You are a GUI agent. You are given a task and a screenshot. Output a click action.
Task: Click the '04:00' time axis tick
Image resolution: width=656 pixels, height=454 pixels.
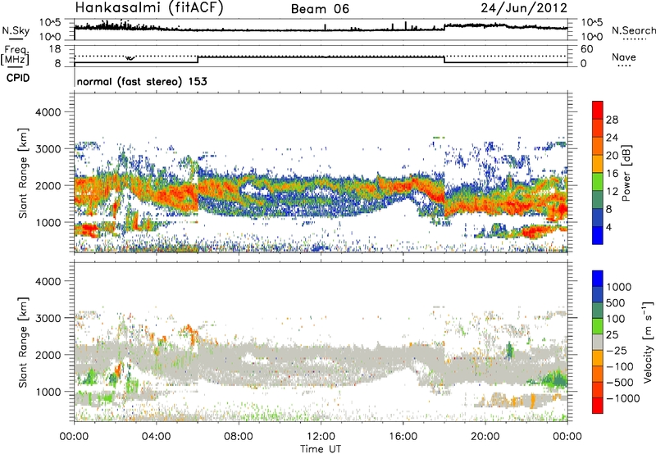pyautogui.click(x=157, y=437)
